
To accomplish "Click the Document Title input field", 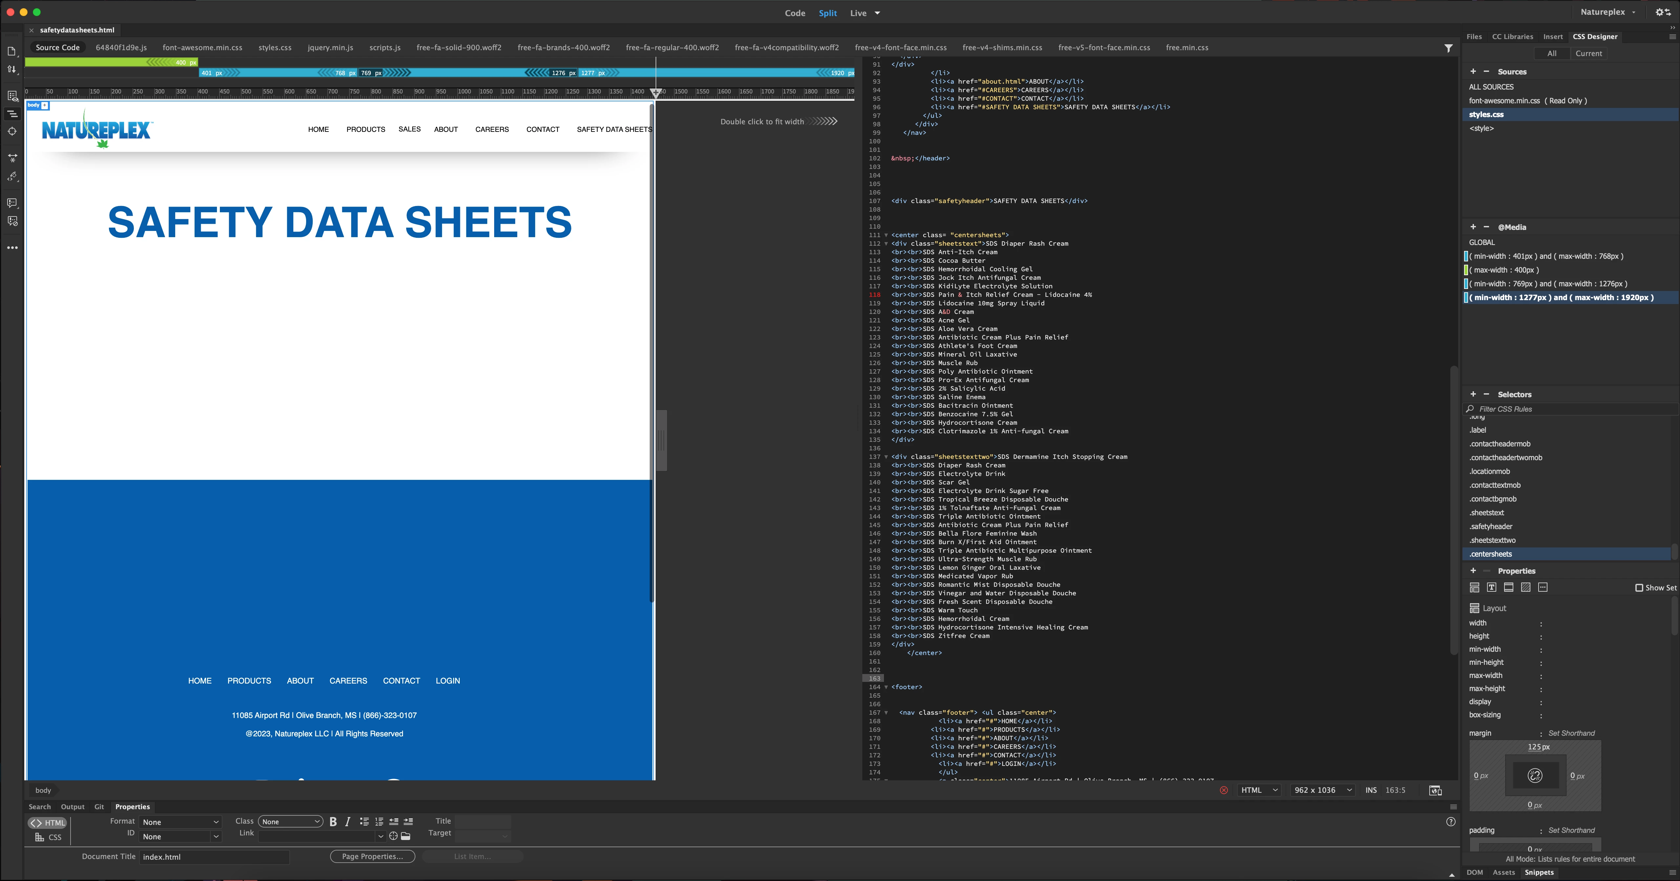I will point(215,857).
